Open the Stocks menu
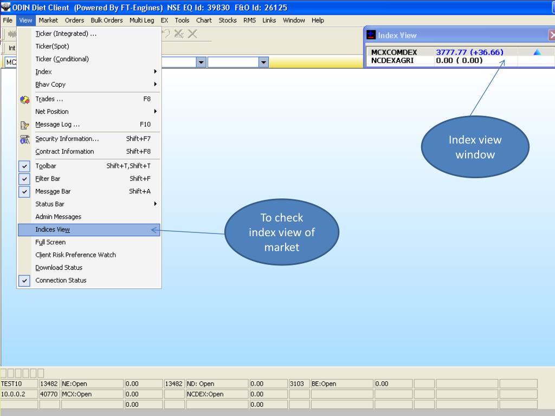 [228, 20]
